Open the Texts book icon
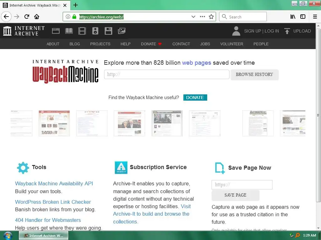Viewport: 321px width, 240px height. coord(69,31)
